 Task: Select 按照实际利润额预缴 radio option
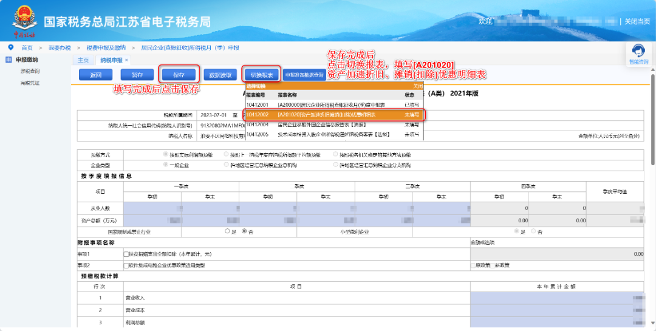click(x=166, y=154)
